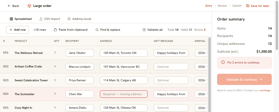Click the Spreadsheet grid icon
The image size is (279, 112).
(x=11, y=19)
